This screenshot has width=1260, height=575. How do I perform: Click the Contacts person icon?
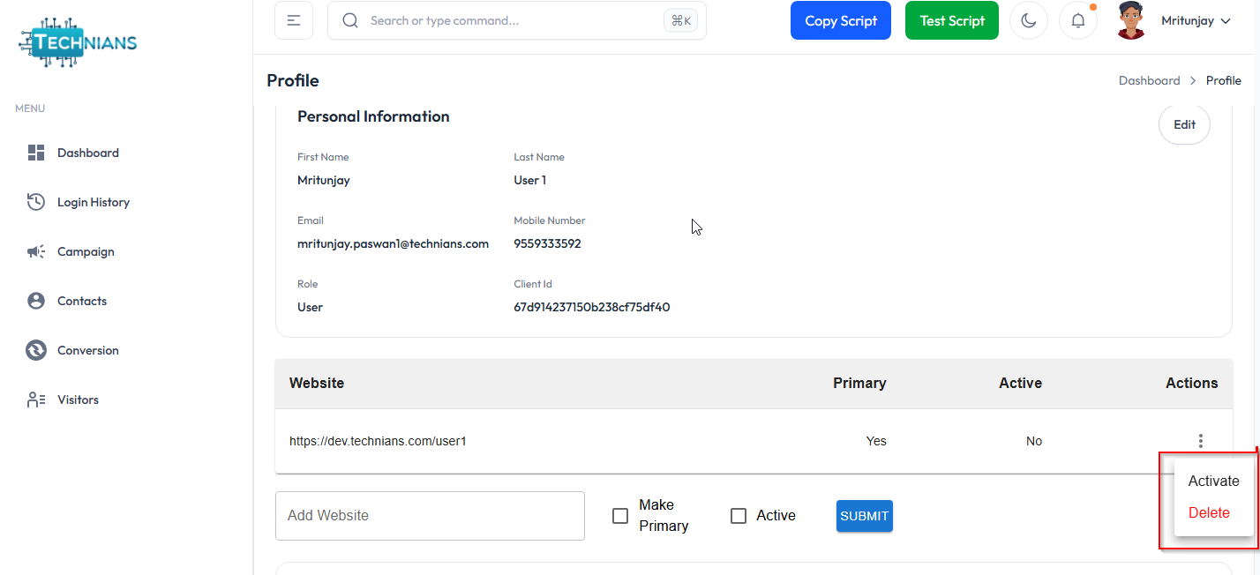click(x=36, y=301)
